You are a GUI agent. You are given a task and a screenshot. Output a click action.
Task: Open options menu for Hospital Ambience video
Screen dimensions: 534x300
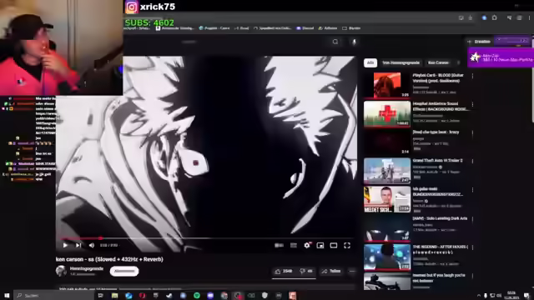(472, 104)
